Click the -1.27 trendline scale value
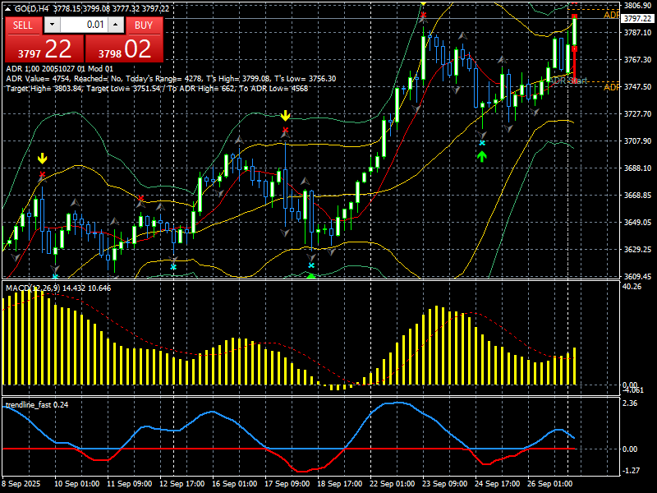 (x=632, y=471)
